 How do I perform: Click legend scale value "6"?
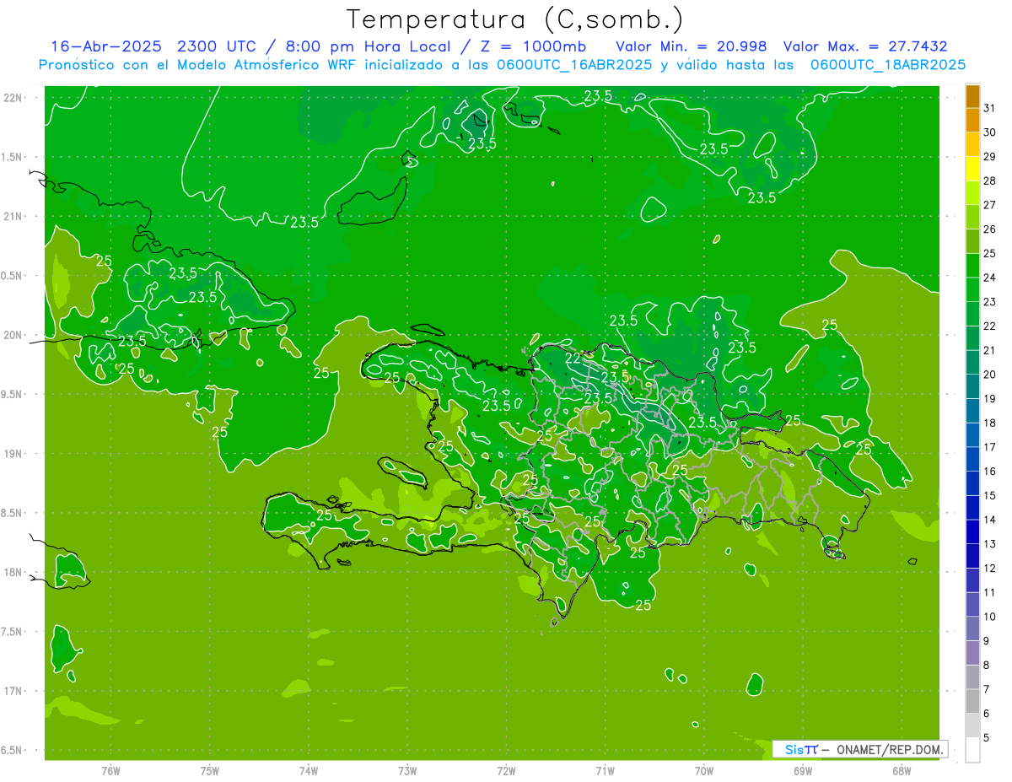click(987, 714)
